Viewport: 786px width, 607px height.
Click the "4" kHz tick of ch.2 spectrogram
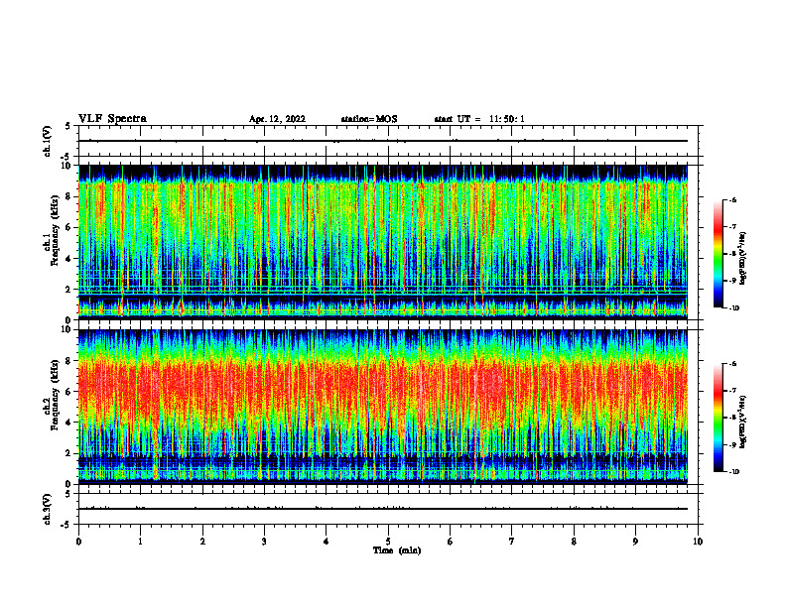coord(69,423)
